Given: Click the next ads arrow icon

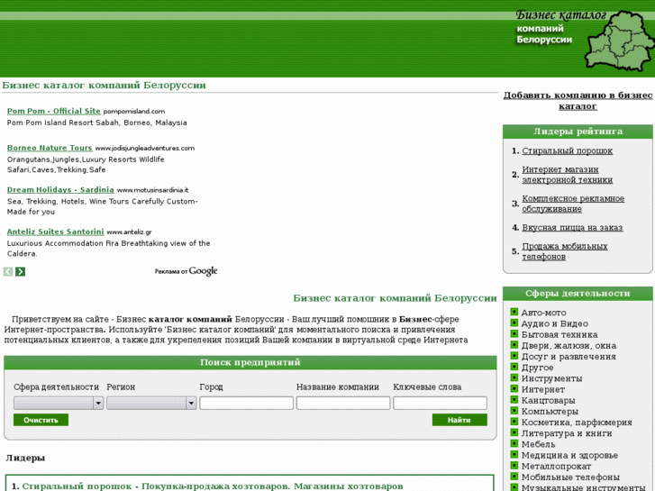Looking at the screenshot, I should [20, 271].
